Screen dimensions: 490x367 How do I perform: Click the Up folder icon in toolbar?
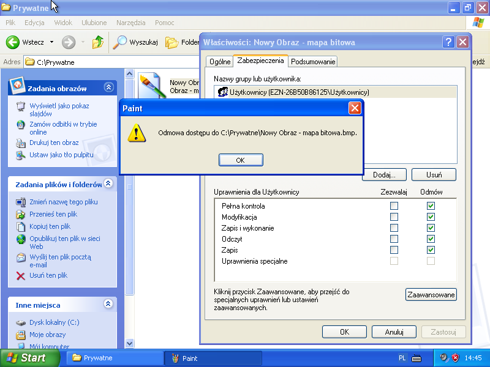tap(98, 42)
